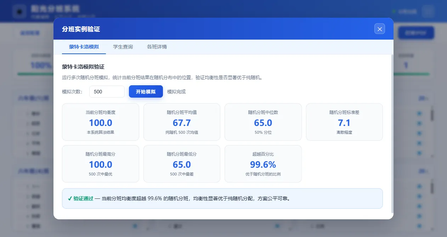Select the 随机分班中位数 value 65.0

point(263,123)
